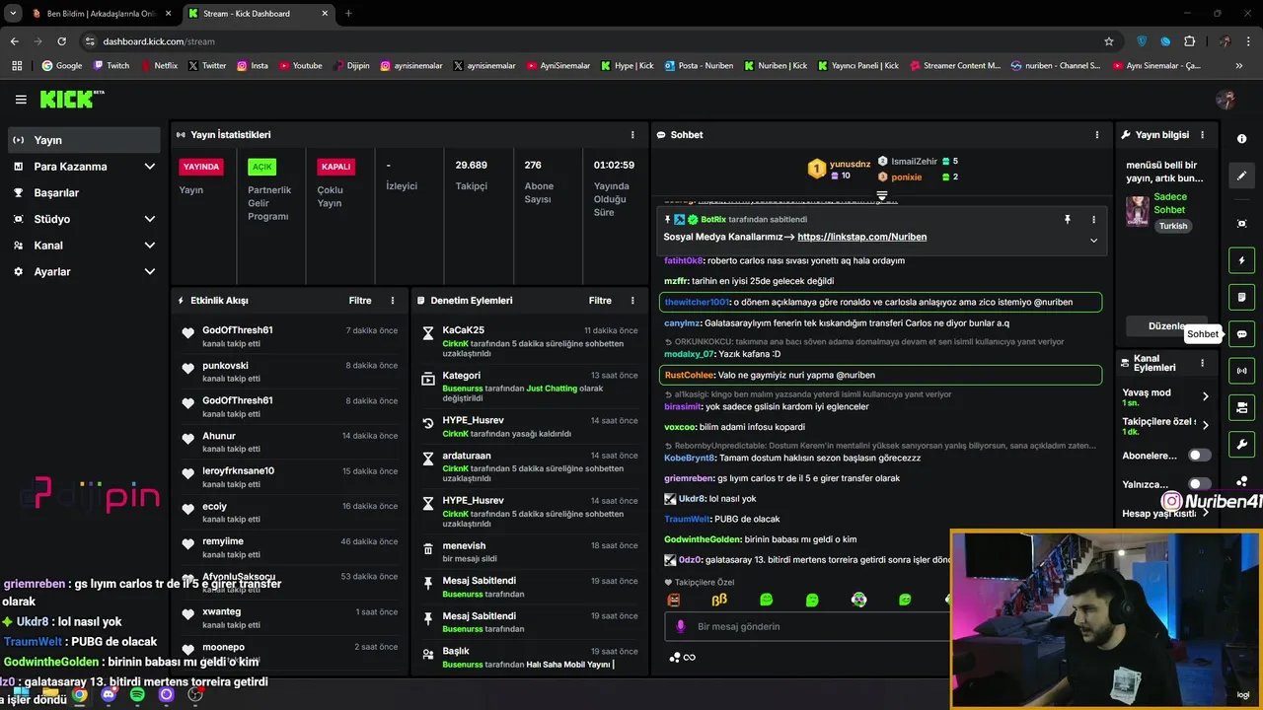
Task: Click the Turkish language tag
Action: (1173, 226)
